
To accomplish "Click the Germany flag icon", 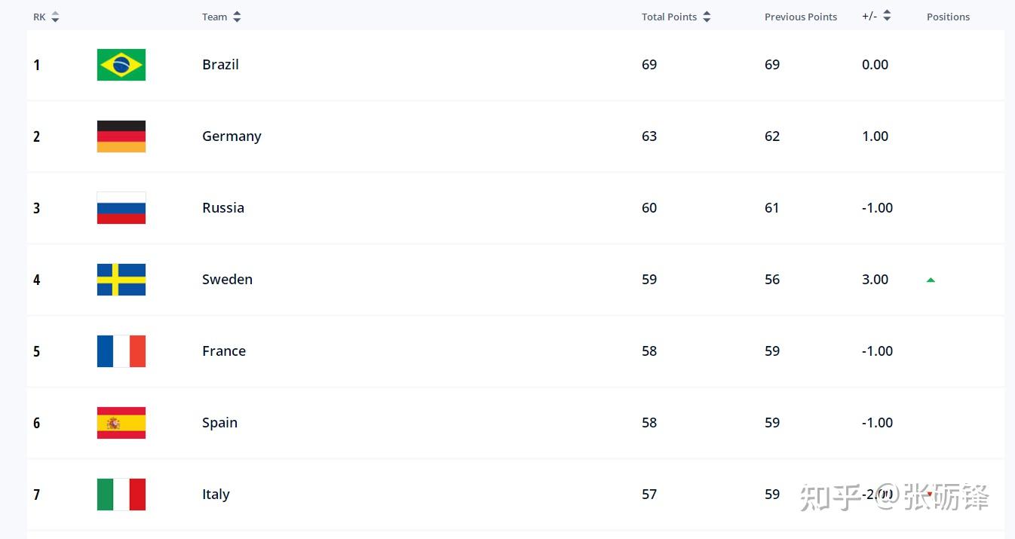I will pyautogui.click(x=121, y=136).
